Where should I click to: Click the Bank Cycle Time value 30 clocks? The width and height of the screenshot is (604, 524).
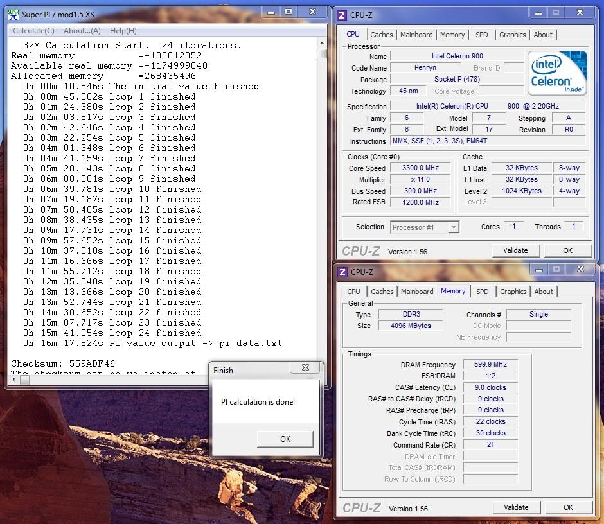(x=490, y=433)
